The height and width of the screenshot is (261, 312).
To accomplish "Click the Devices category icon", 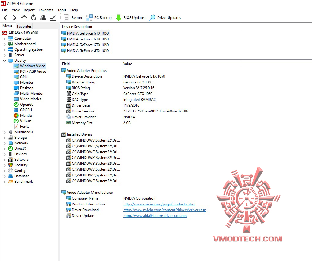I will [x=10, y=154].
